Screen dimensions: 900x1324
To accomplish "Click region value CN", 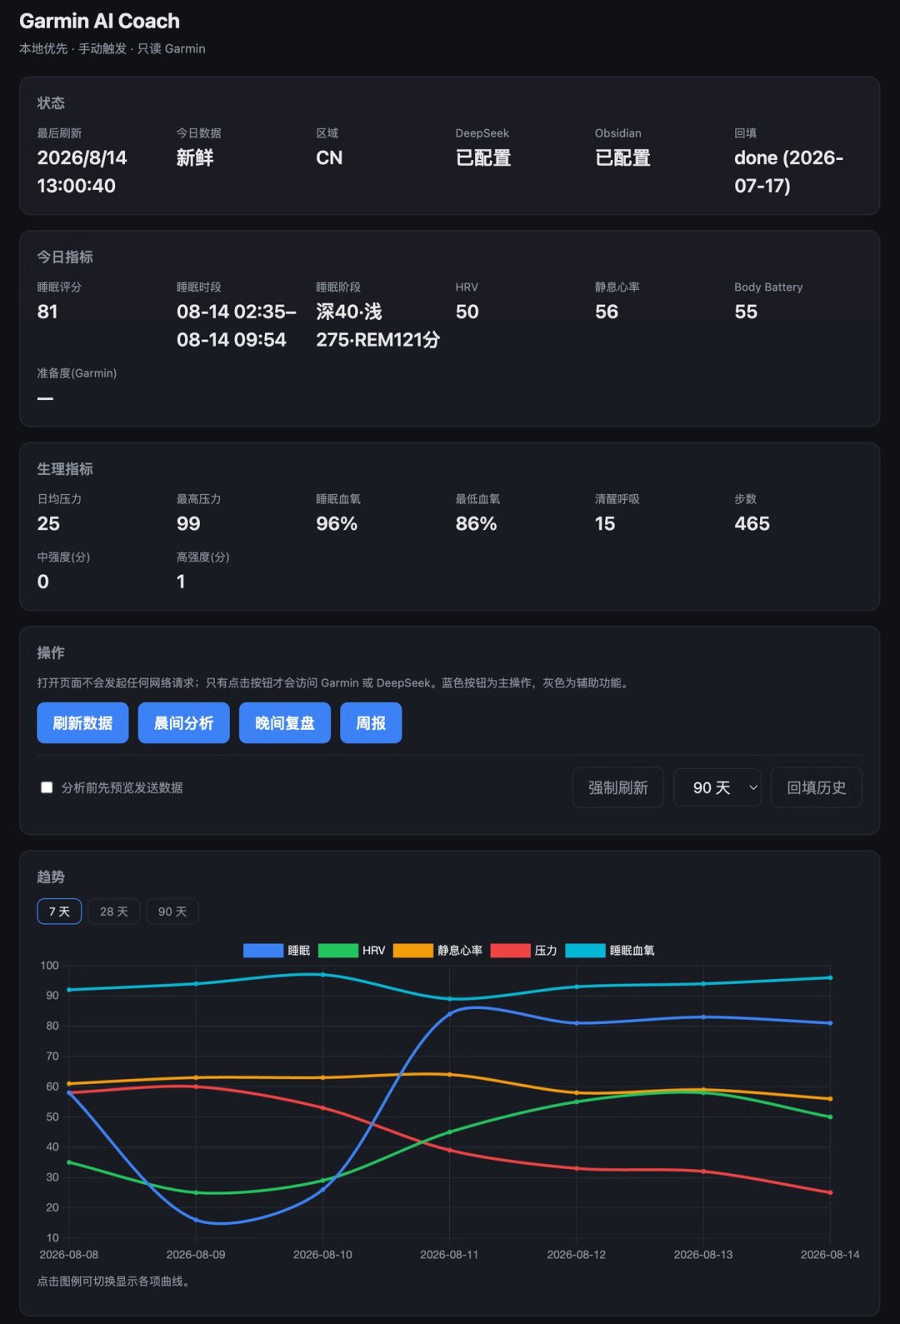I will 329,157.
